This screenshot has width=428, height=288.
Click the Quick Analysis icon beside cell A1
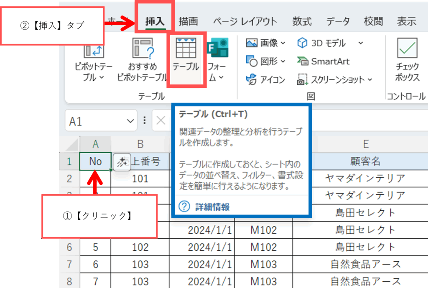coord(121,162)
